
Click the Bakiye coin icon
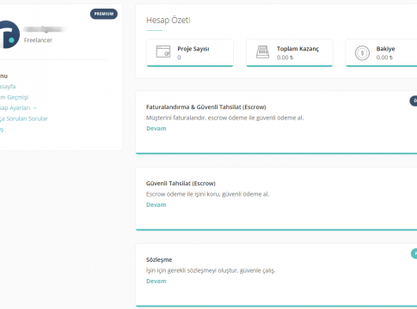point(362,53)
